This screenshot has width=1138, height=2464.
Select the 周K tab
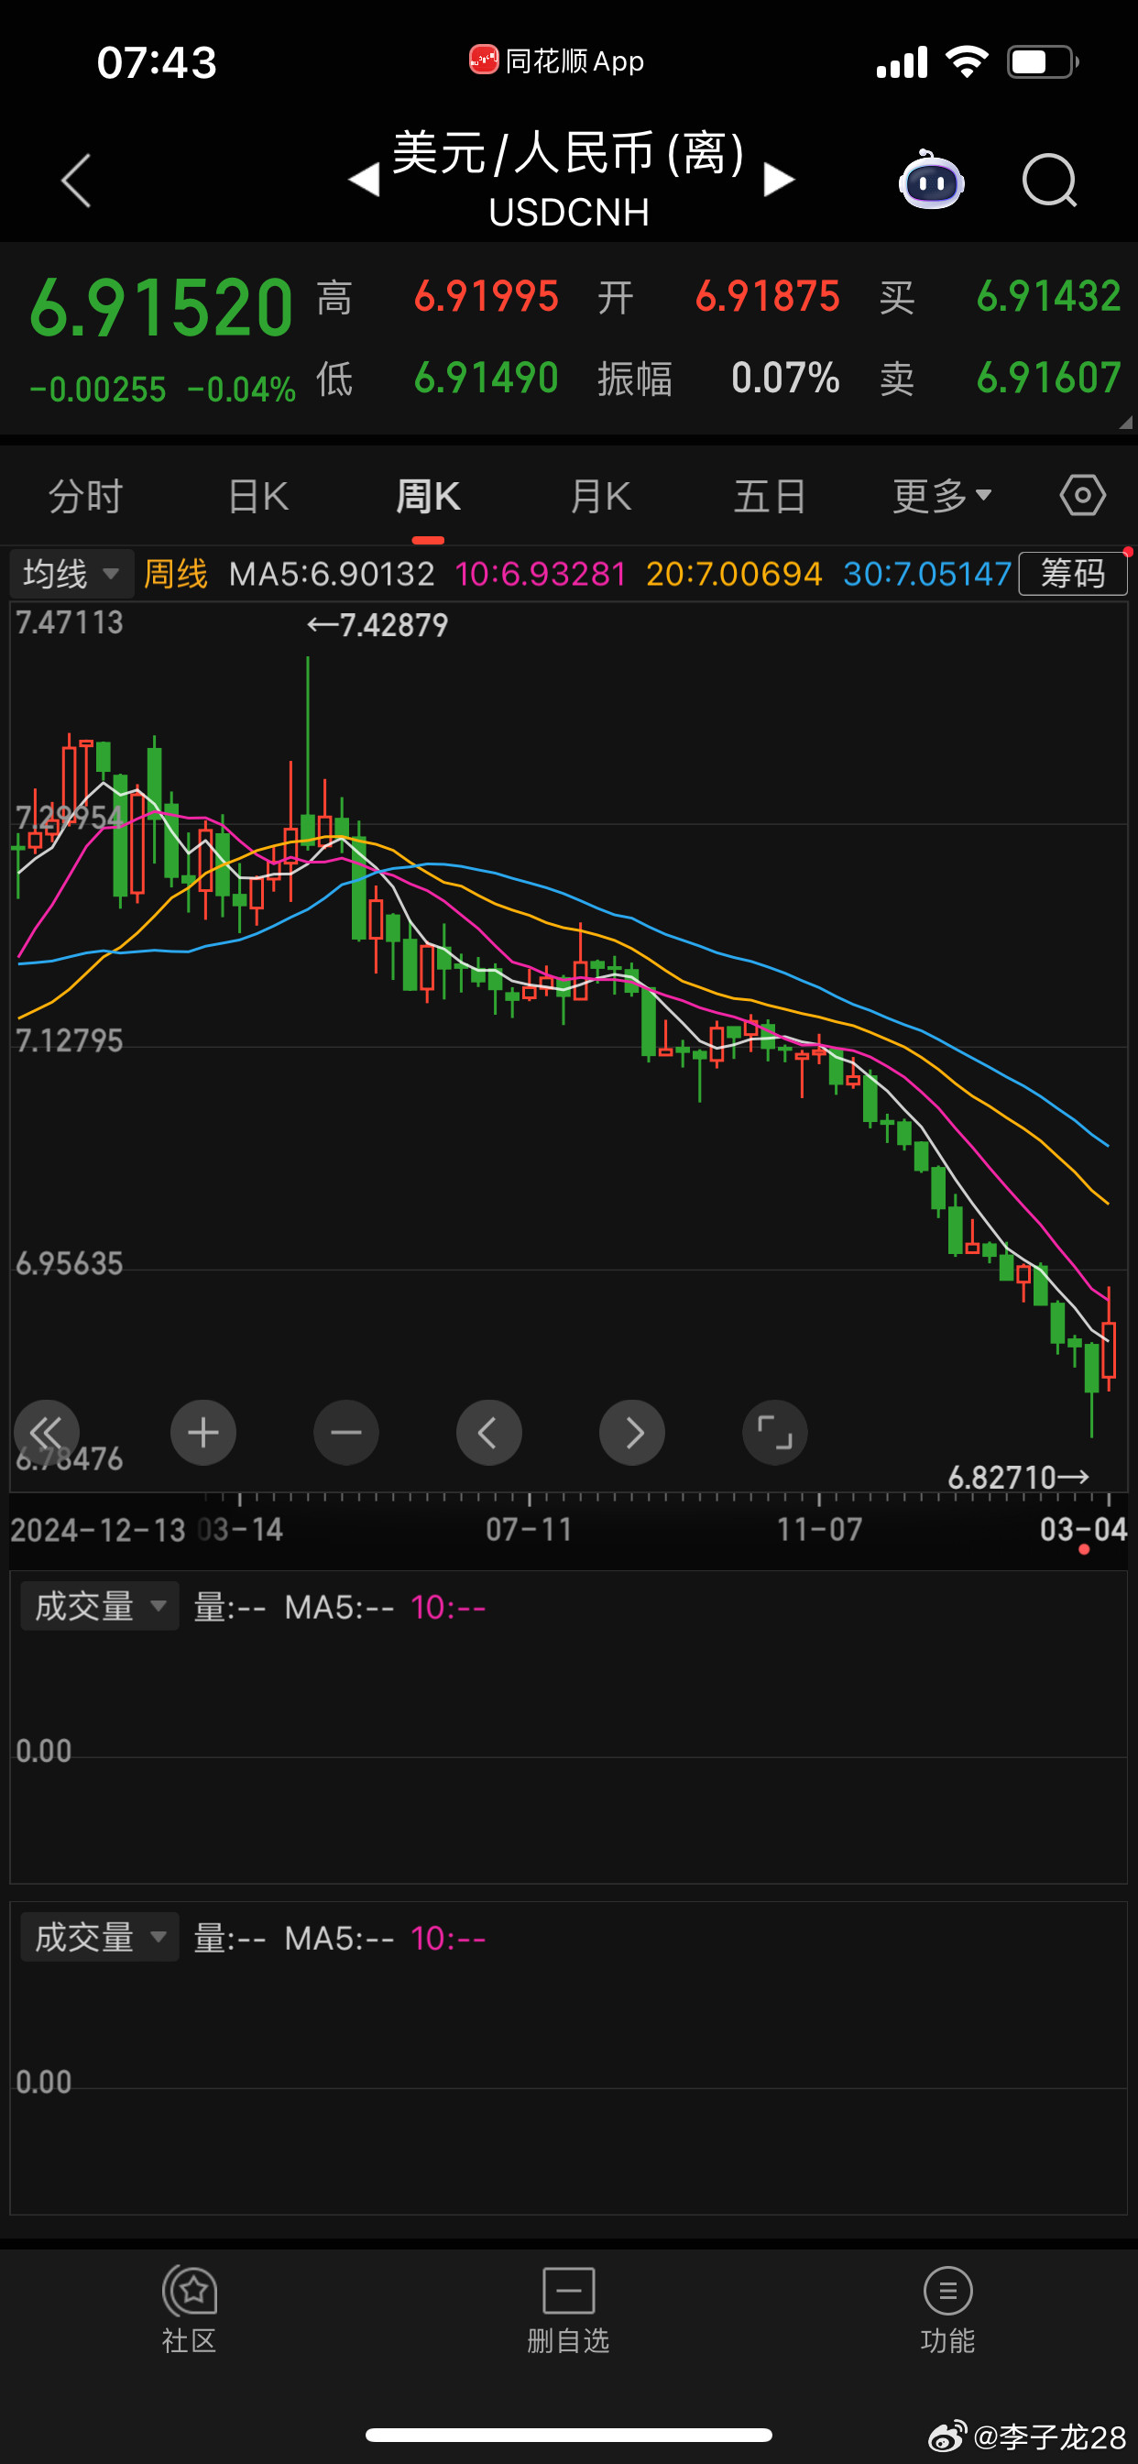428,497
